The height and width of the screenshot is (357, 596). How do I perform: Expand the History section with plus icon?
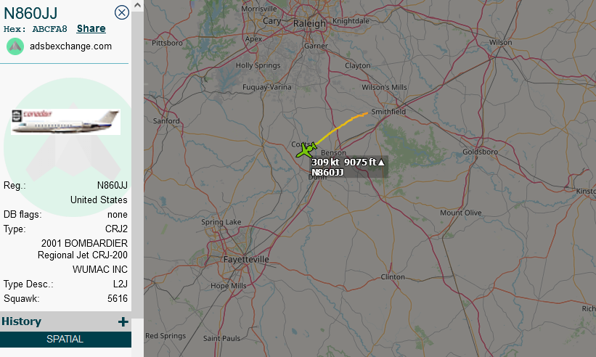tap(123, 322)
